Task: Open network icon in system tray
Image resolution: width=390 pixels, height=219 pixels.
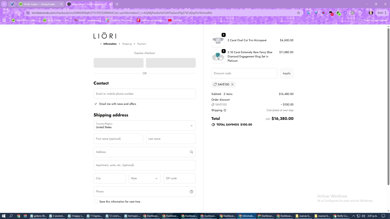Action: point(359,216)
